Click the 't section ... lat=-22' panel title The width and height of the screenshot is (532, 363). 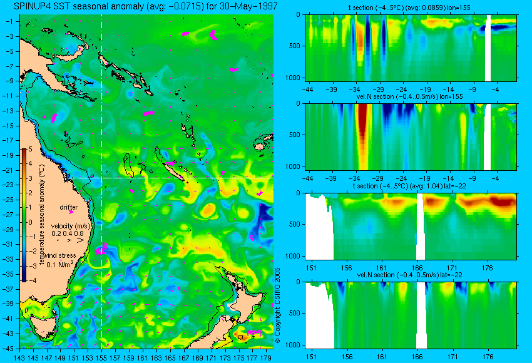coord(409,186)
